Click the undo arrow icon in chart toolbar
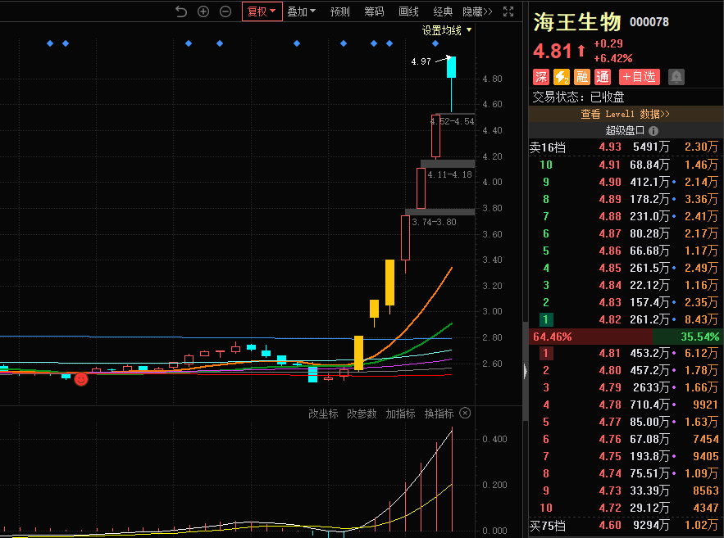The height and width of the screenshot is (538, 724). pos(181,11)
